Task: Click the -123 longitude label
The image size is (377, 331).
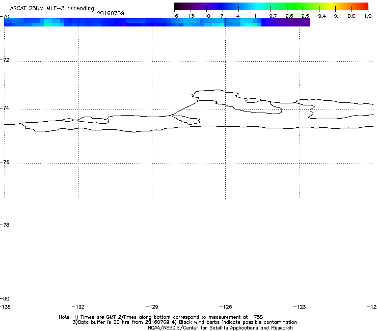Action: (x=300, y=307)
